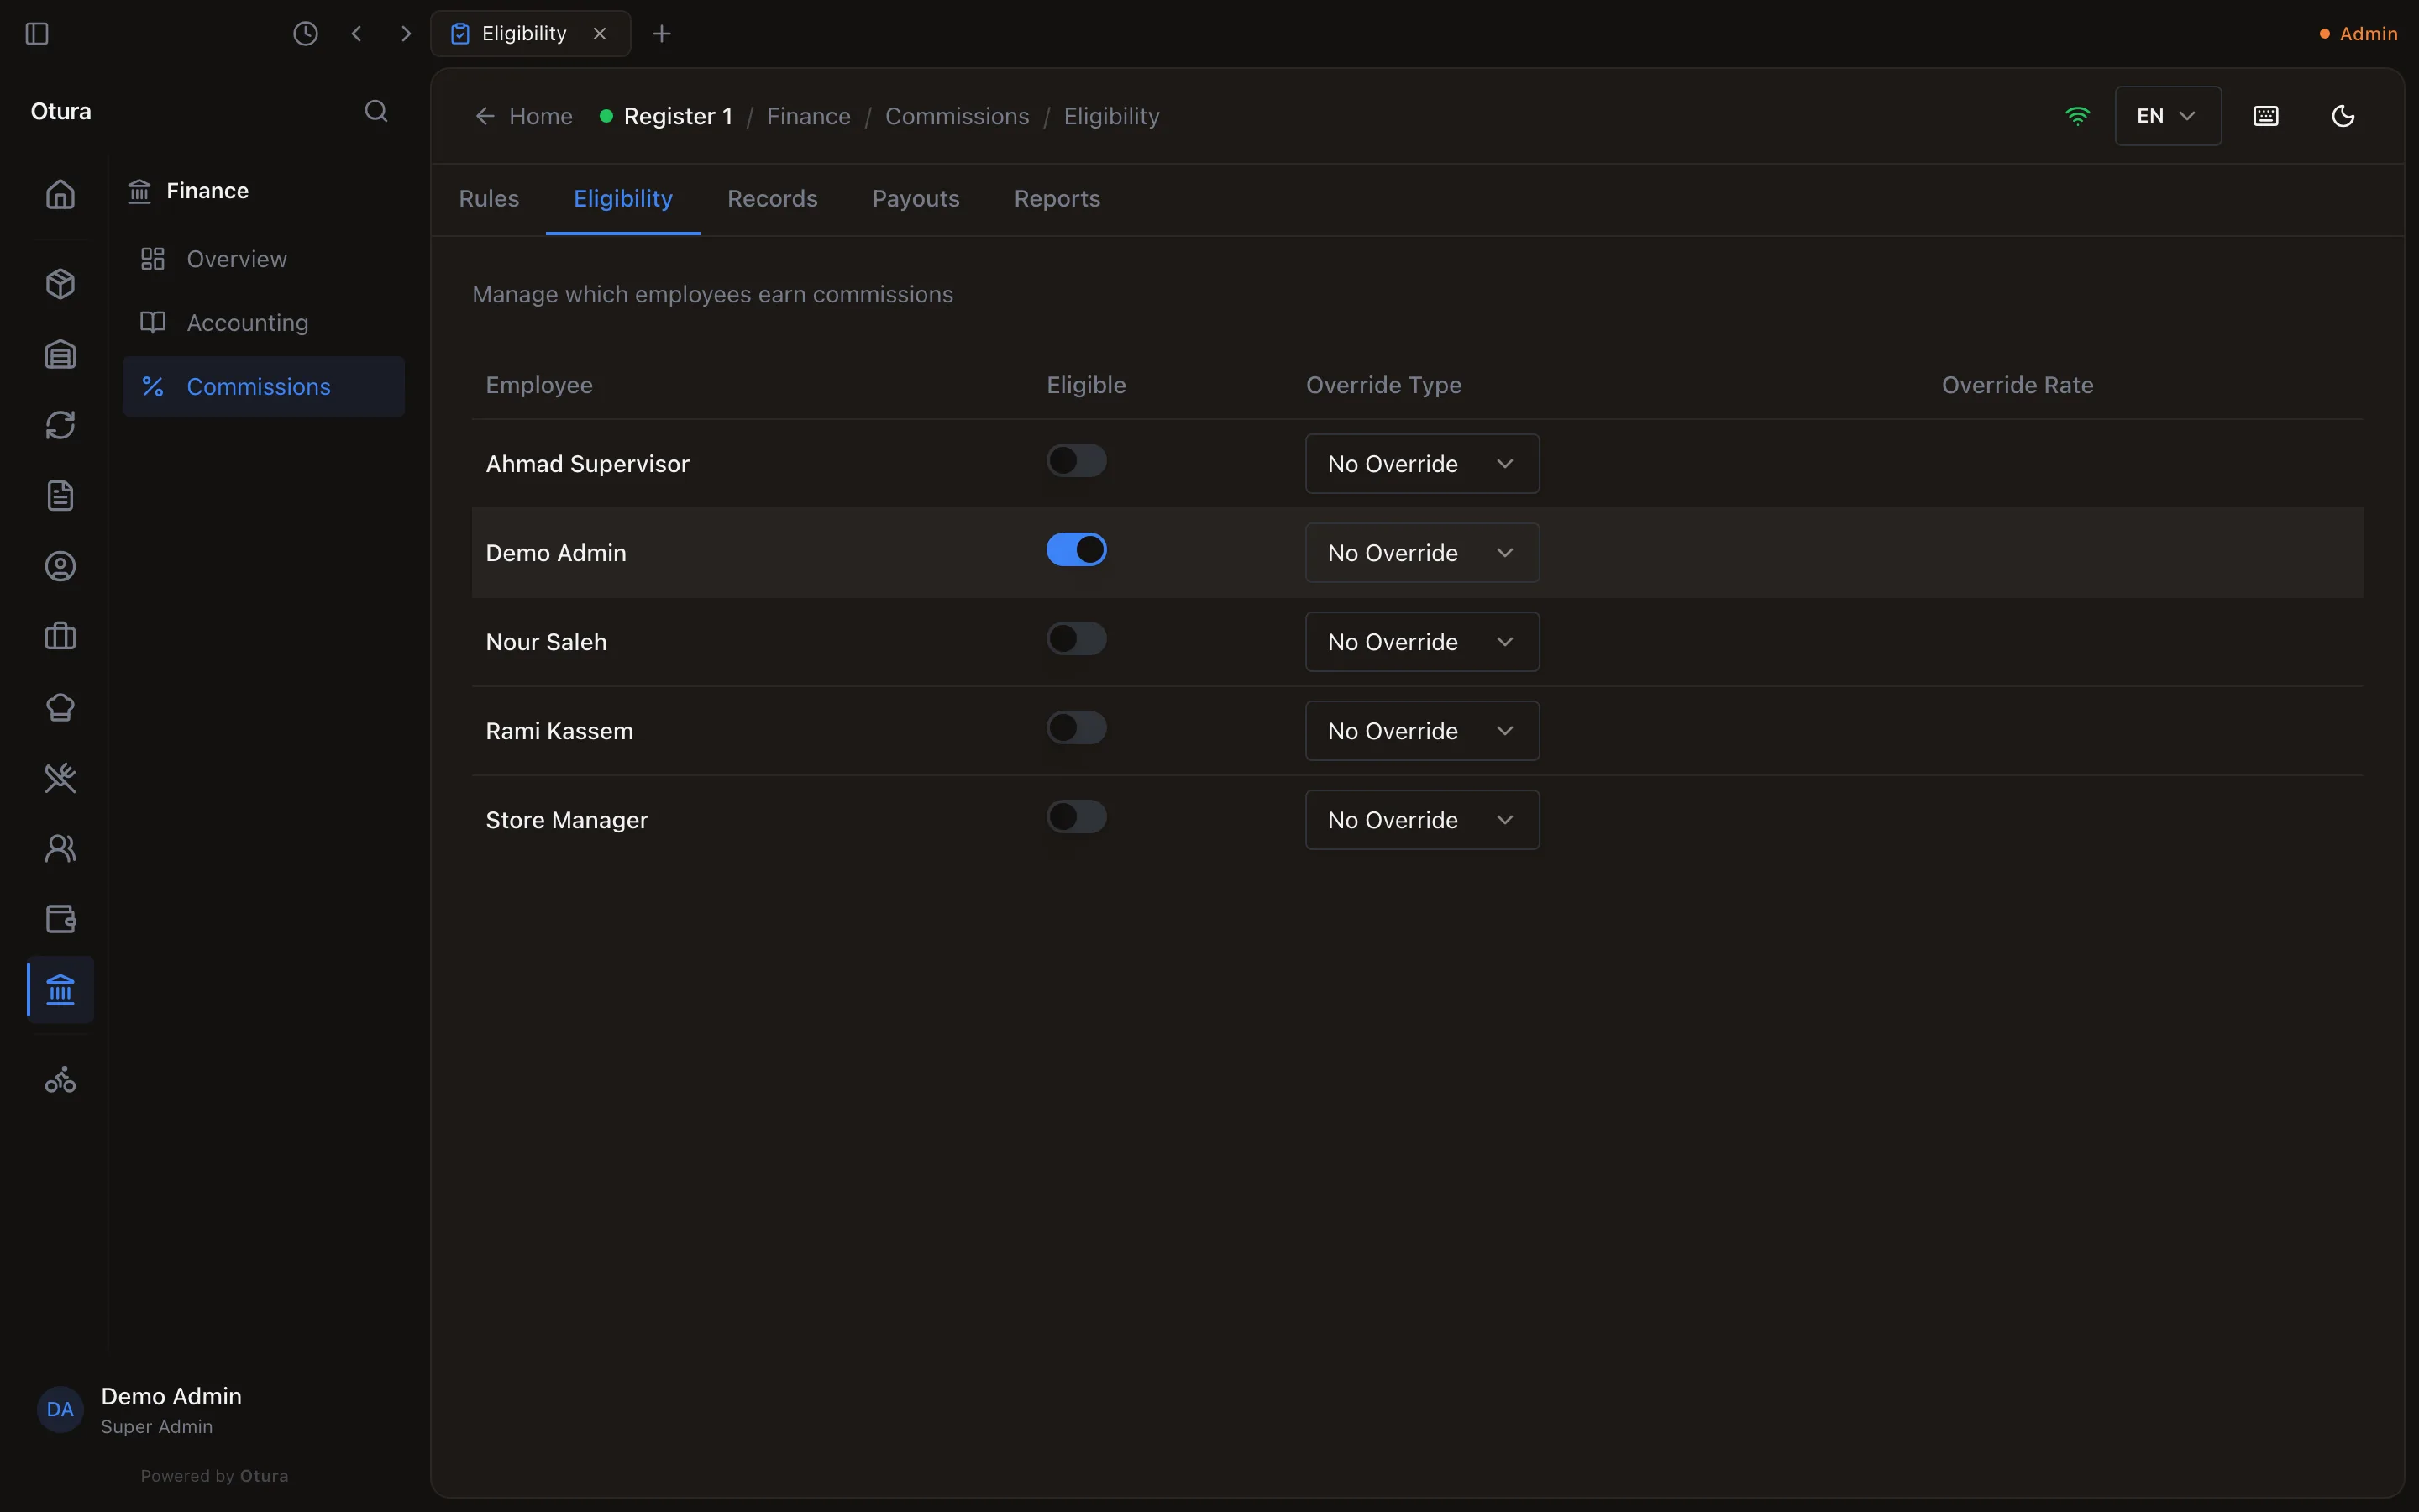Open the history clock icon
This screenshot has height=1512, width=2419.
306,34
